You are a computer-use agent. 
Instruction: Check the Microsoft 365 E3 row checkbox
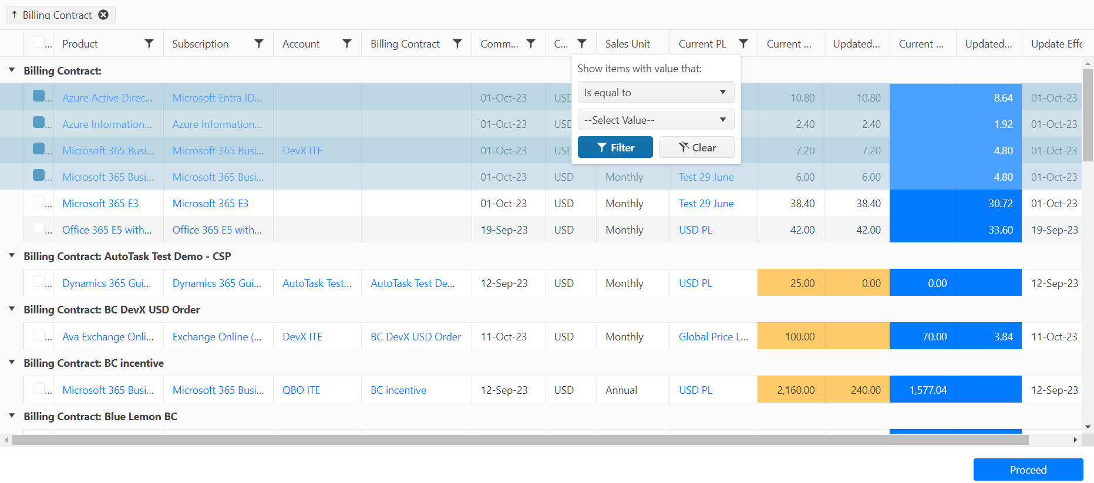pyautogui.click(x=39, y=201)
